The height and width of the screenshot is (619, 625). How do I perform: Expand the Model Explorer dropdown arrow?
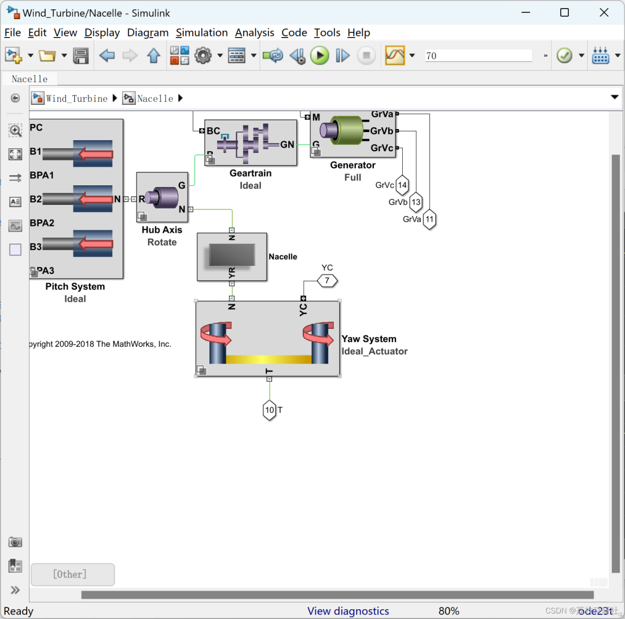253,56
